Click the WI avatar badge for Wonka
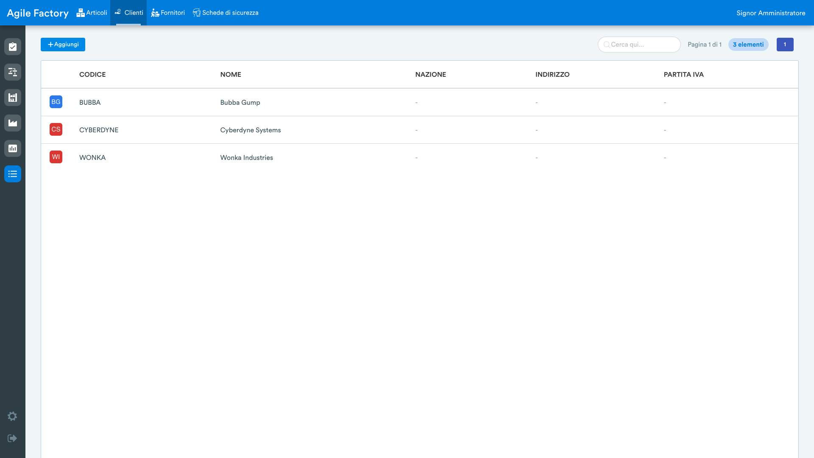The image size is (814, 458). (x=56, y=157)
